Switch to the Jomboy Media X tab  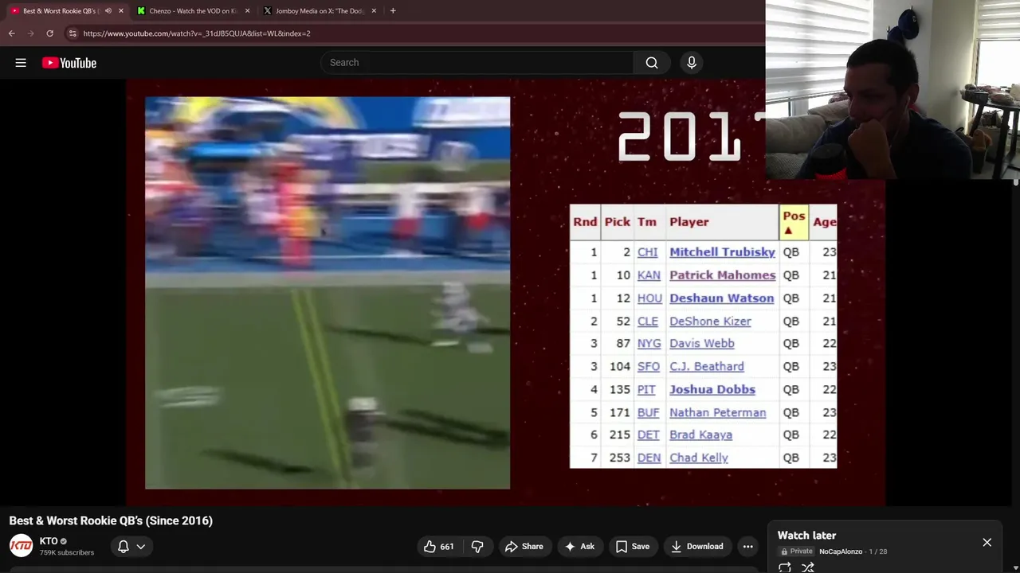tap(319, 11)
